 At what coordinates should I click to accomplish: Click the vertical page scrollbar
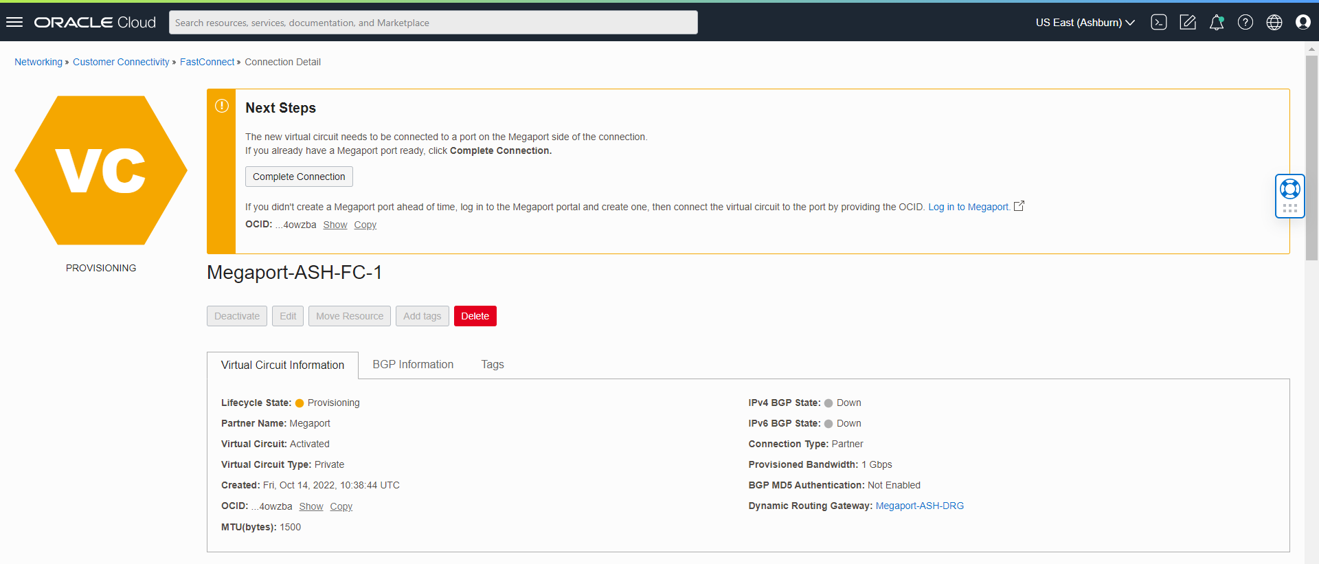tap(1311, 158)
